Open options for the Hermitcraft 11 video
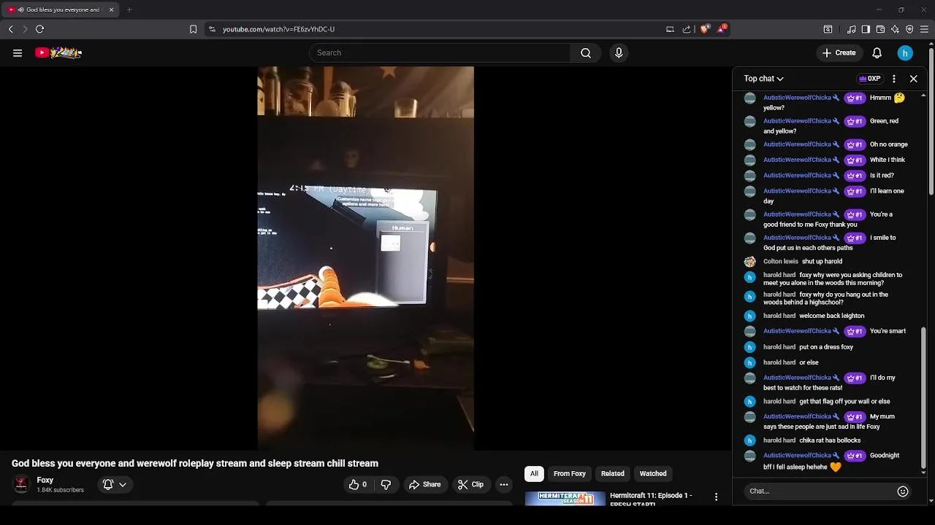This screenshot has height=525, width=935. point(716,497)
